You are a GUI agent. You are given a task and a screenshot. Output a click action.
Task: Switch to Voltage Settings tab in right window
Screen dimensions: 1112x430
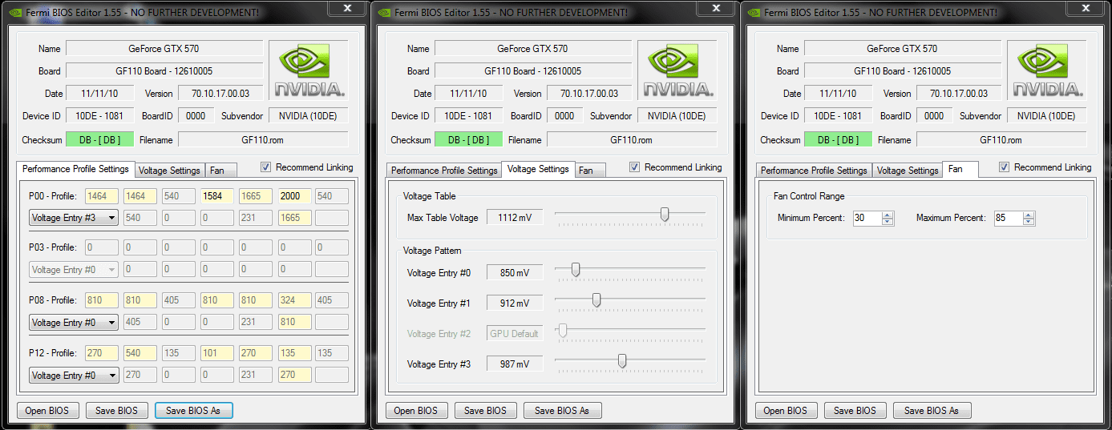[x=908, y=171]
